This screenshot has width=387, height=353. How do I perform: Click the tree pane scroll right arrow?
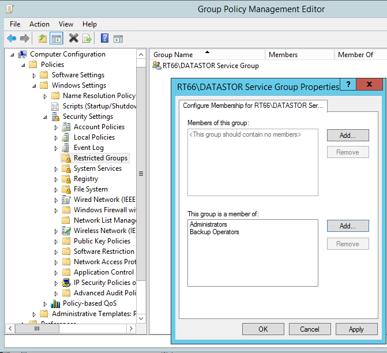click(131, 328)
